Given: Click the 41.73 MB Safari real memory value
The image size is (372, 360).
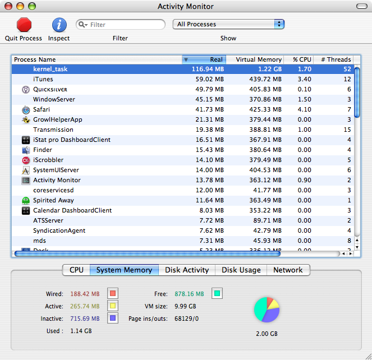Looking at the screenshot, I should [x=209, y=109].
